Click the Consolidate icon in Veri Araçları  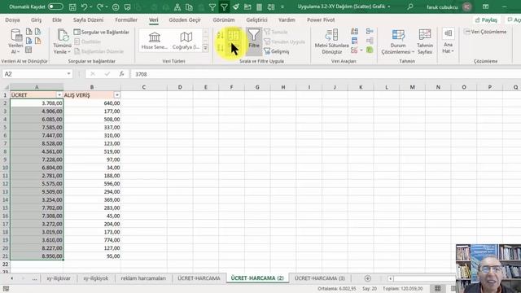click(x=370, y=32)
